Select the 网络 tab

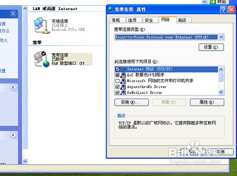click(167, 20)
